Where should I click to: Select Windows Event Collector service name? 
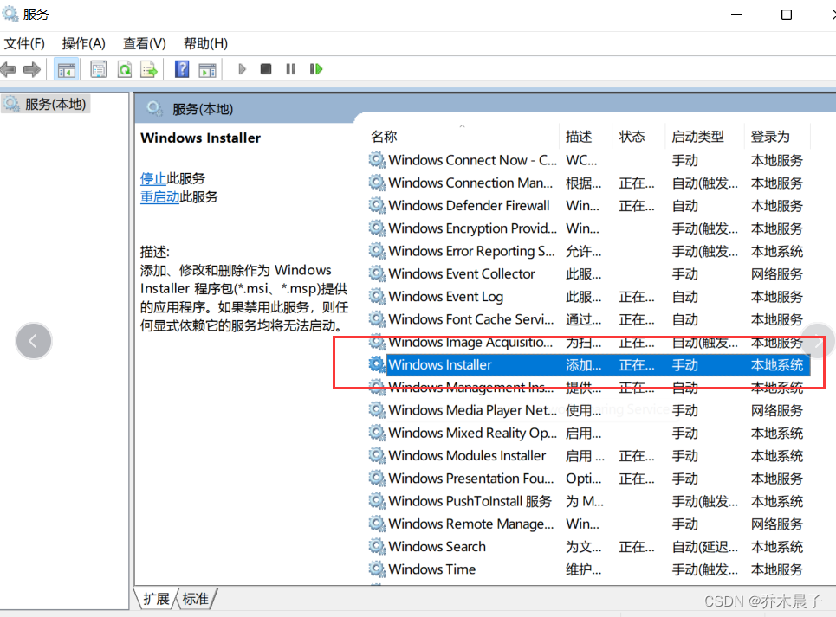pos(462,273)
